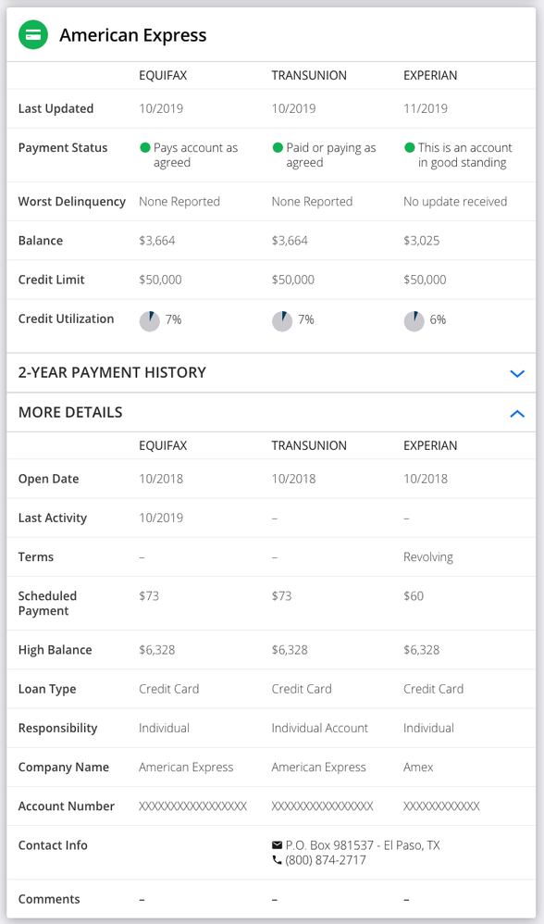The image size is (544, 924).
Task: Select the EXPERIAN column header
Action: coord(430,75)
